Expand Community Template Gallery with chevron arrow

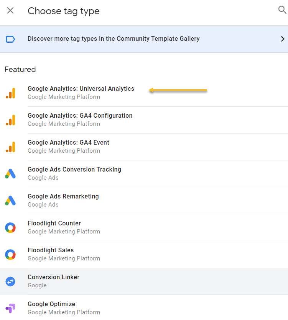282,39
